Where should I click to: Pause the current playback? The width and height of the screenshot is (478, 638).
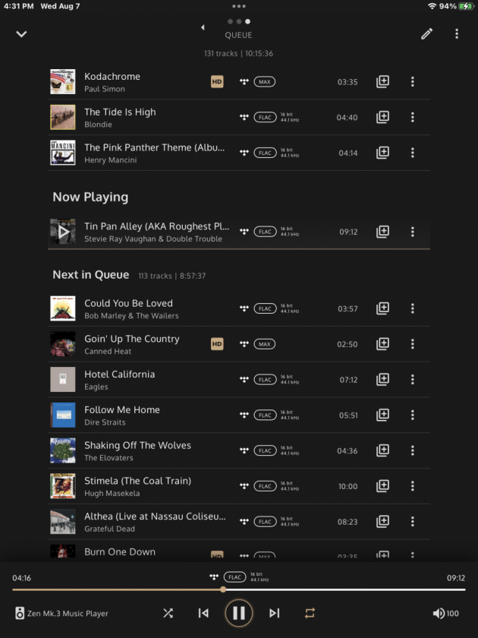238,613
